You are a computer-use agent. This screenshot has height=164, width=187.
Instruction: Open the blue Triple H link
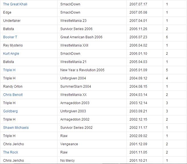pyautogui.click(x=9, y=70)
